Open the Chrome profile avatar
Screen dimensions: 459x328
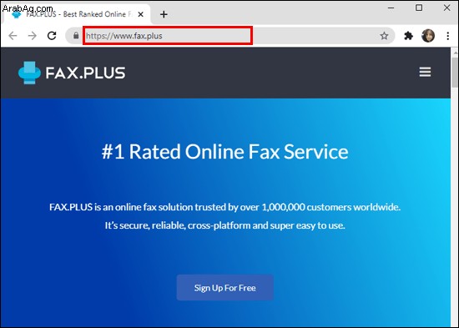click(428, 36)
